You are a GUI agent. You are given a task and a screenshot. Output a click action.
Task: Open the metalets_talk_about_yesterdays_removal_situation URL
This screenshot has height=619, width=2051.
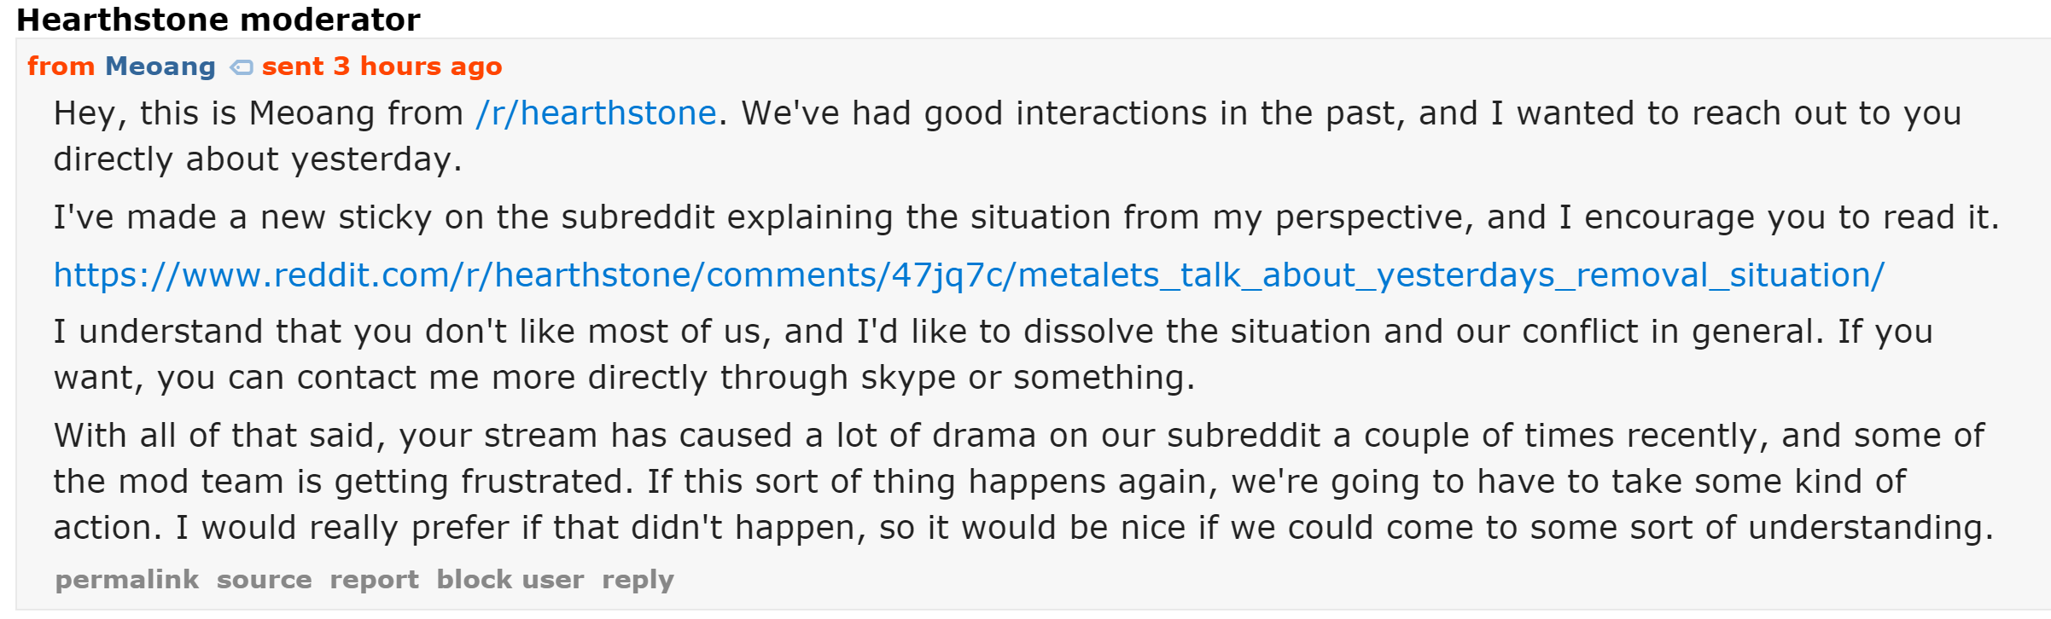coord(969,275)
